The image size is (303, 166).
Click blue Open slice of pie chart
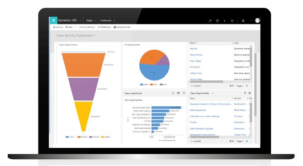(x=154, y=73)
